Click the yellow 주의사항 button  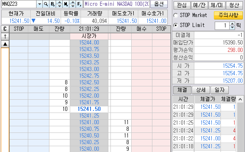(x=228, y=15)
